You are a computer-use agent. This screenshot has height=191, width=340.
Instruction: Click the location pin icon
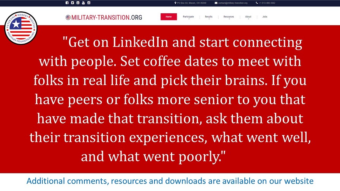[x=175, y=3]
